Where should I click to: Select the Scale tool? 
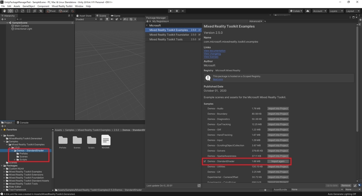(22, 11)
